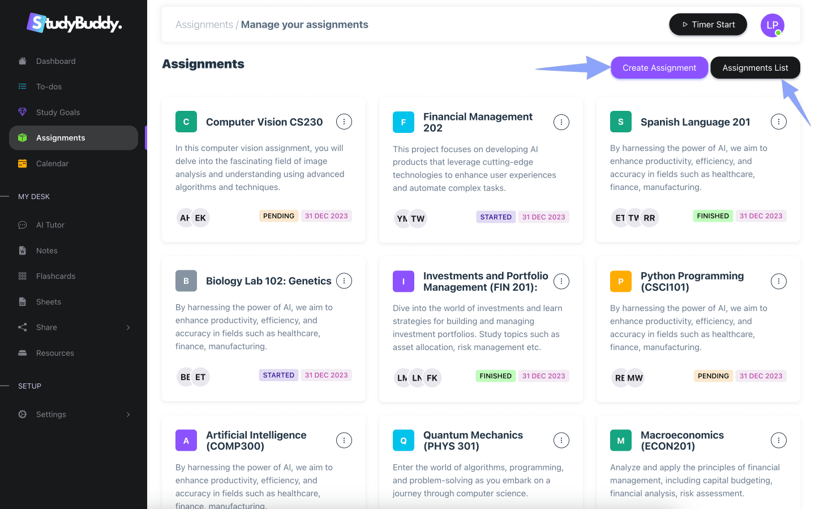
Task: Open the Assignments List view
Action: point(755,68)
